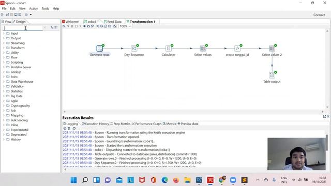Switch to the View panel tab
Image resolution: width=331 pixels, height=186 pixels.
pyautogui.click(x=6, y=22)
